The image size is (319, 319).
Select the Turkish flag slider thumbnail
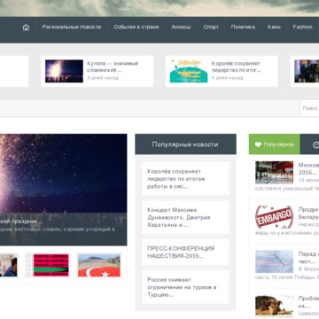(99, 265)
